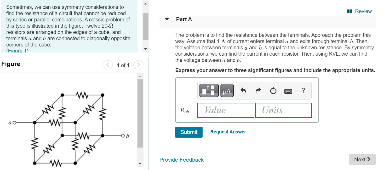
Task: Click the down arrow on the figure panel scrollbar
Action: 140,164
